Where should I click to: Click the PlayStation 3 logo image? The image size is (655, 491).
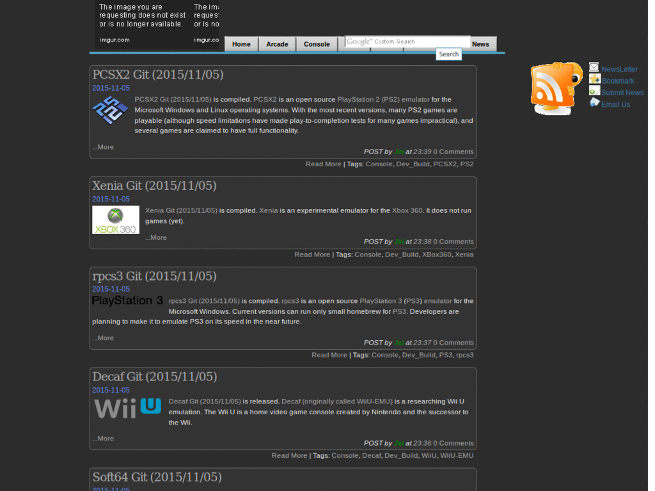click(127, 300)
